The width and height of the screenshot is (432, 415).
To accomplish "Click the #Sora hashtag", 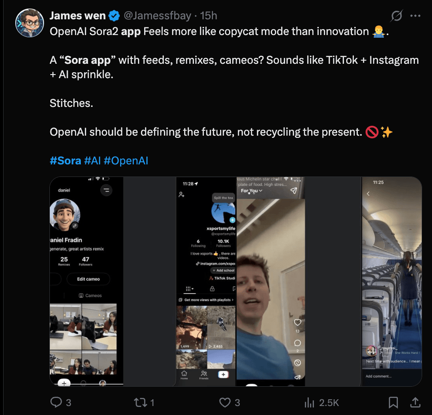I will click(x=66, y=160).
